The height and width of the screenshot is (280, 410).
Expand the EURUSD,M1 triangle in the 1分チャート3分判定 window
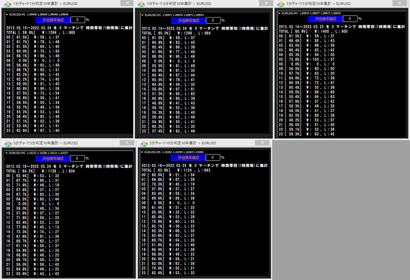[142, 15]
